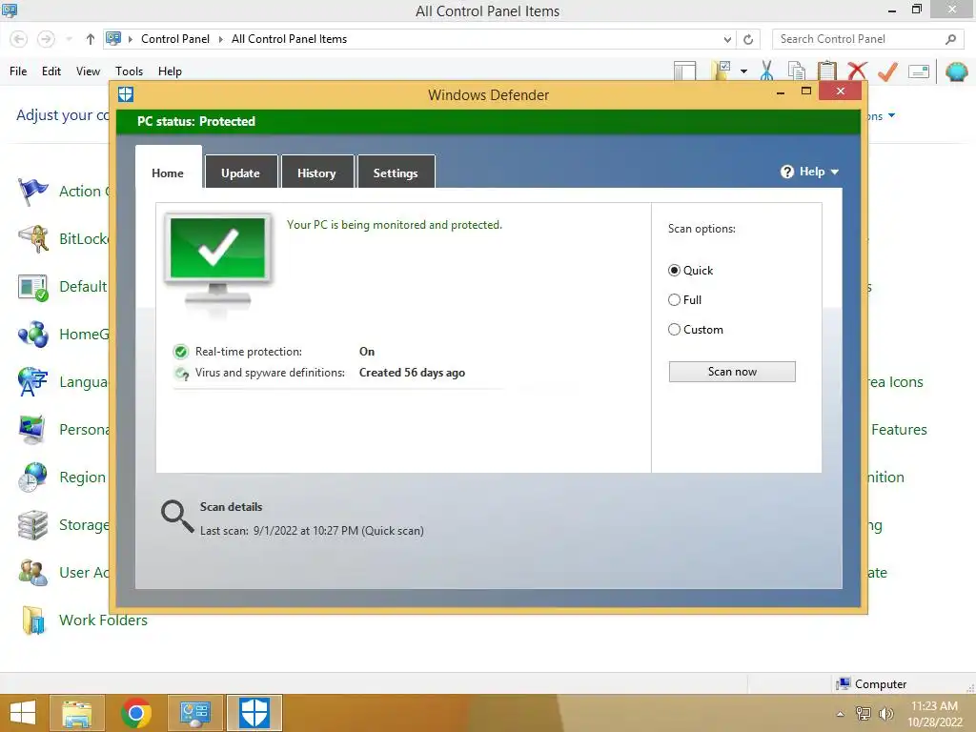Click the red X Delete icon in toolbar
This screenshot has width=976, height=732.
point(857,71)
